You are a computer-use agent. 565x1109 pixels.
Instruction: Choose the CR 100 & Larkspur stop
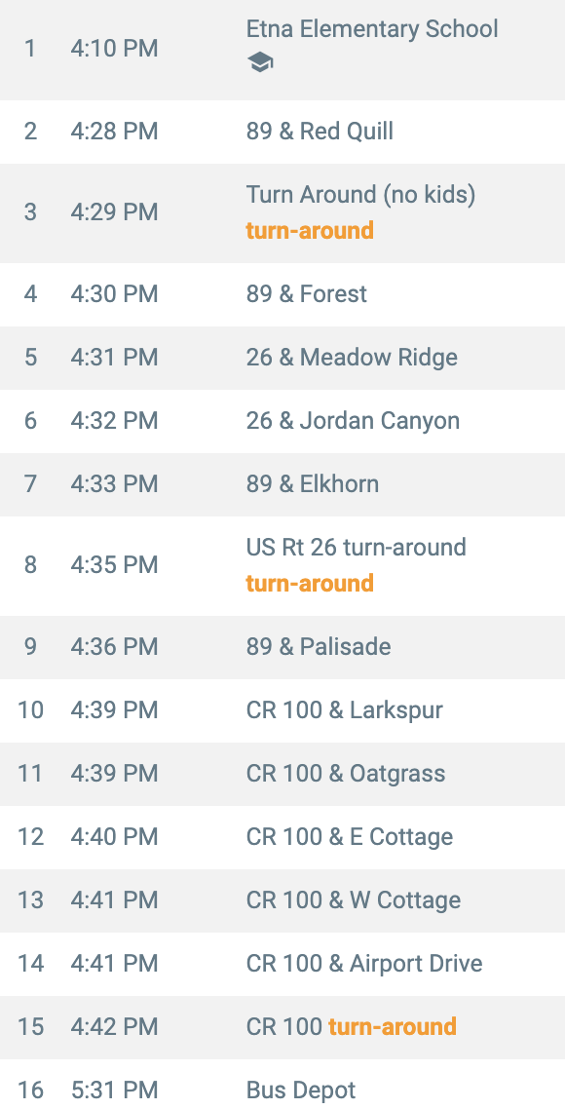(282, 710)
